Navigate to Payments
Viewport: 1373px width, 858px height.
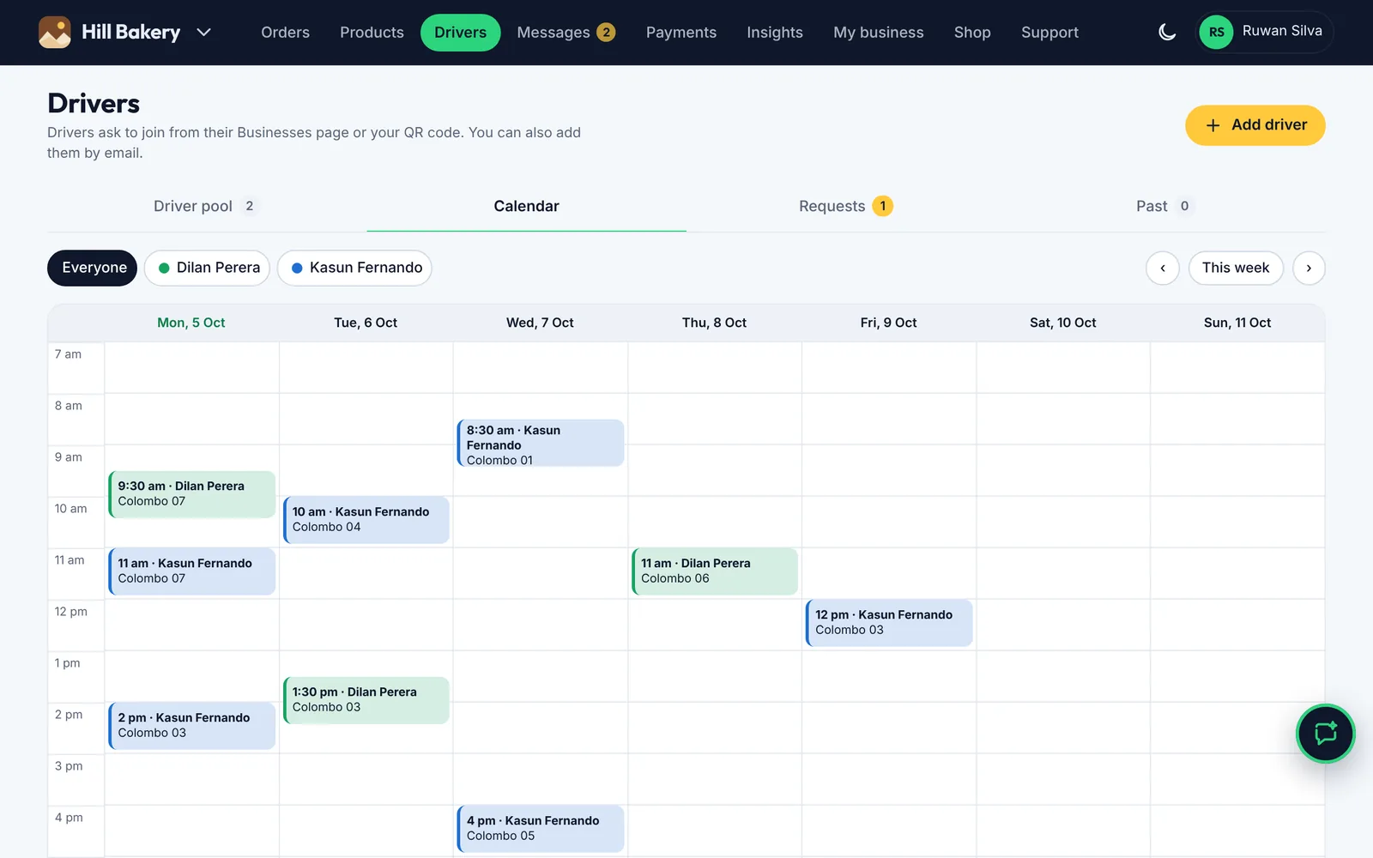pyautogui.click(x=681, y=33)
